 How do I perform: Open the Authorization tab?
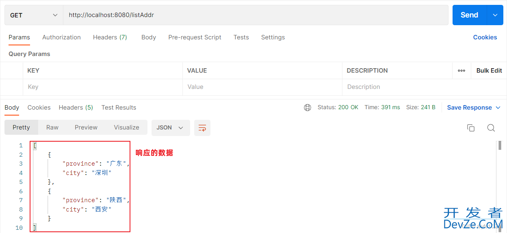click(61, 37)
